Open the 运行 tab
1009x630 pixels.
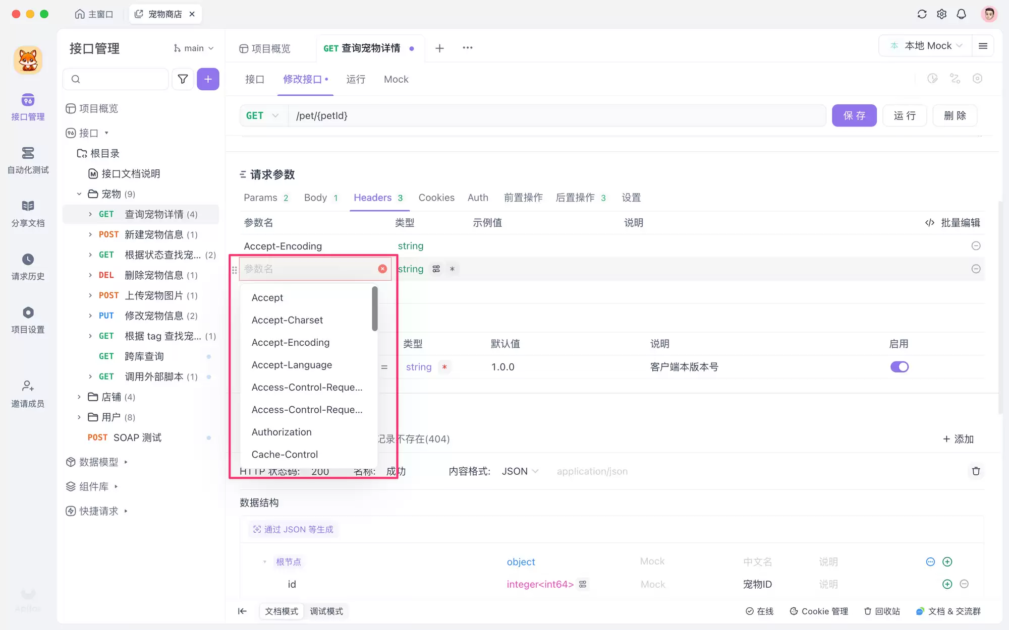(356, 79)
